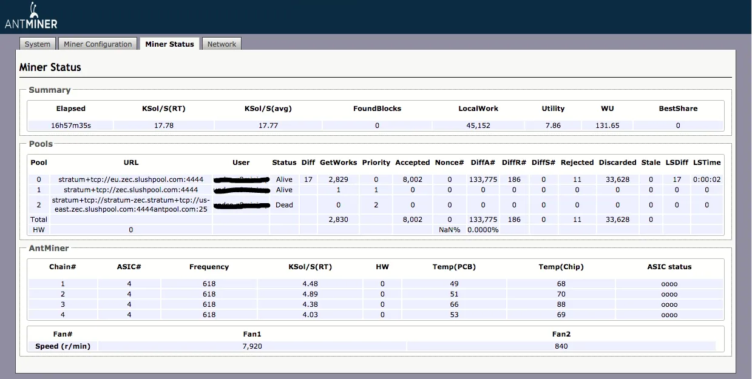The width and height of the screenshot is (752, 379).
Task: Click the Summary section title
Action: 50,90
